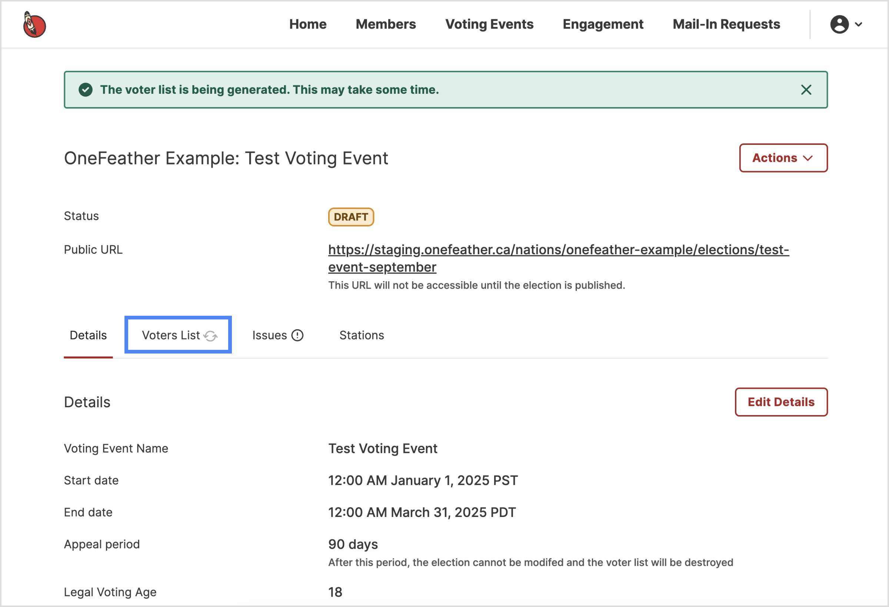Open the staging.onefeather.ca public URL link
The height and width of the screenshot is (607, 889).
tap(558, 258)
